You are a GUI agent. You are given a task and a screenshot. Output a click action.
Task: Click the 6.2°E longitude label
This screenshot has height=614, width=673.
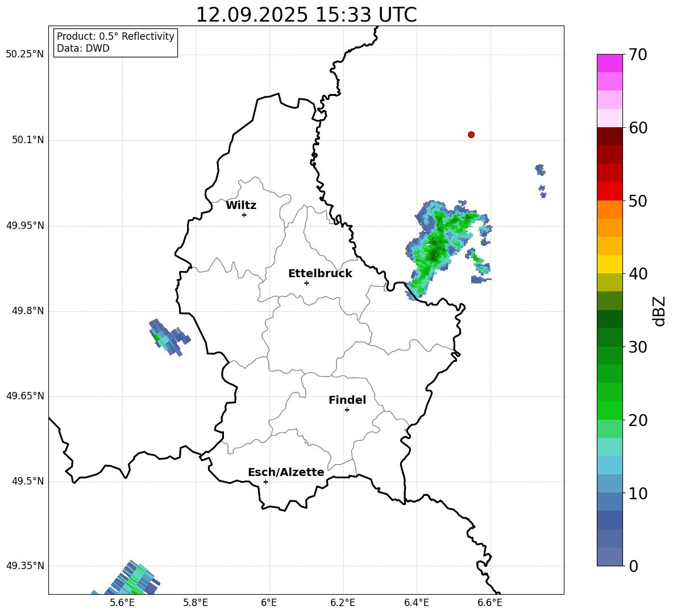(x=343, y=603)
